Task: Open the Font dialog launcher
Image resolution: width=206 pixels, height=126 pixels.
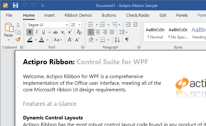Action: click(83, 47)
